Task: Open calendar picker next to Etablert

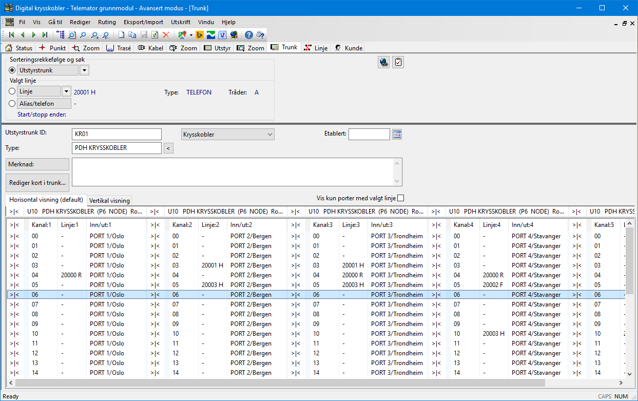Action: [397, 135]
